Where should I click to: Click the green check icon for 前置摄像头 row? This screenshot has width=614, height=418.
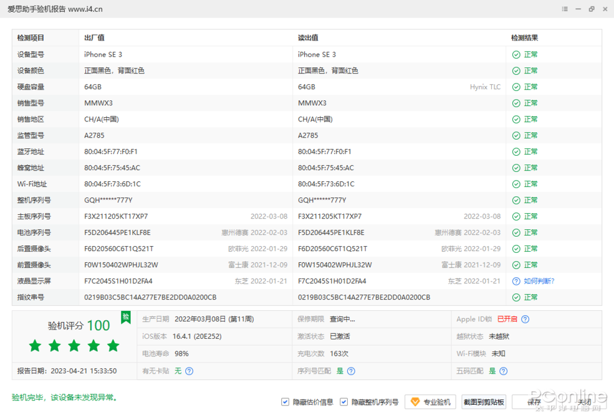point(516,265)
